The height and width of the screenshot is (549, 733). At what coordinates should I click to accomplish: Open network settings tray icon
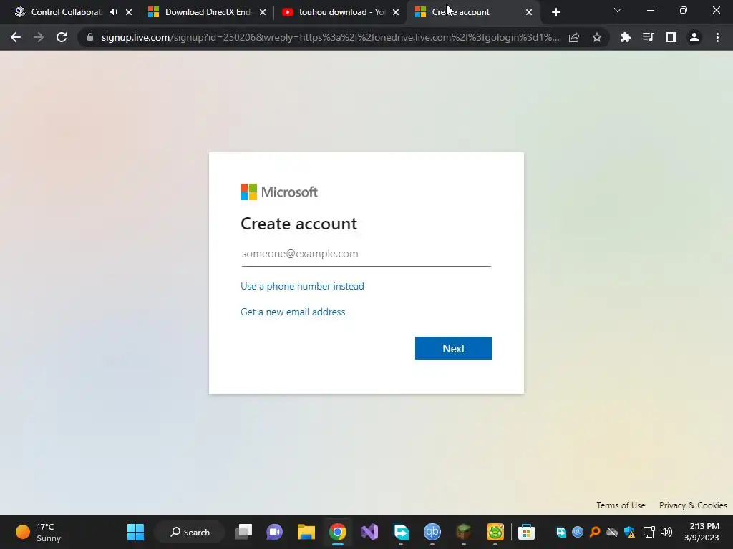(649, 532)
